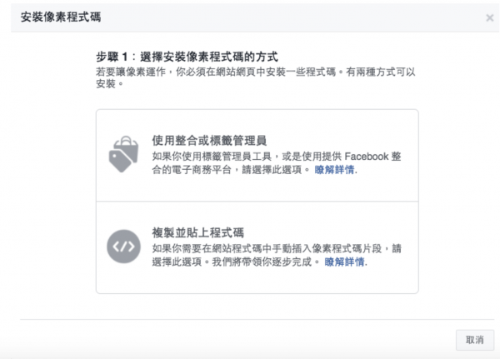Image resolution: width=500 pixels, height=359 pixels.
Task: Click text 選擇此選項 in the second option
Action: coord(177,262)
